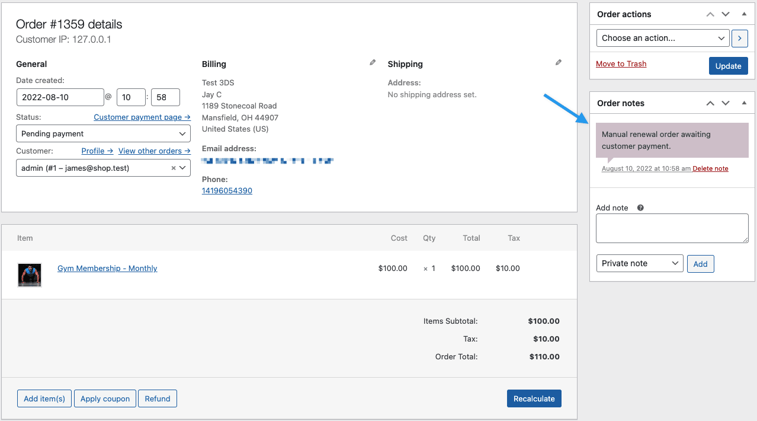Collapse the Order notes panel

point(744,103)
